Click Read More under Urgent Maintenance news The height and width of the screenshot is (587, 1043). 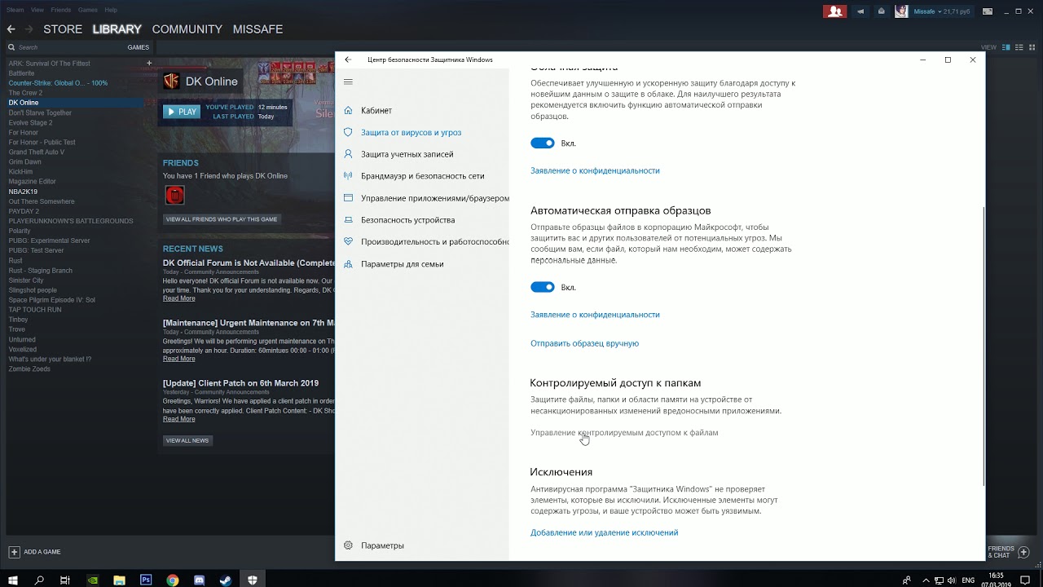[179, 359]
